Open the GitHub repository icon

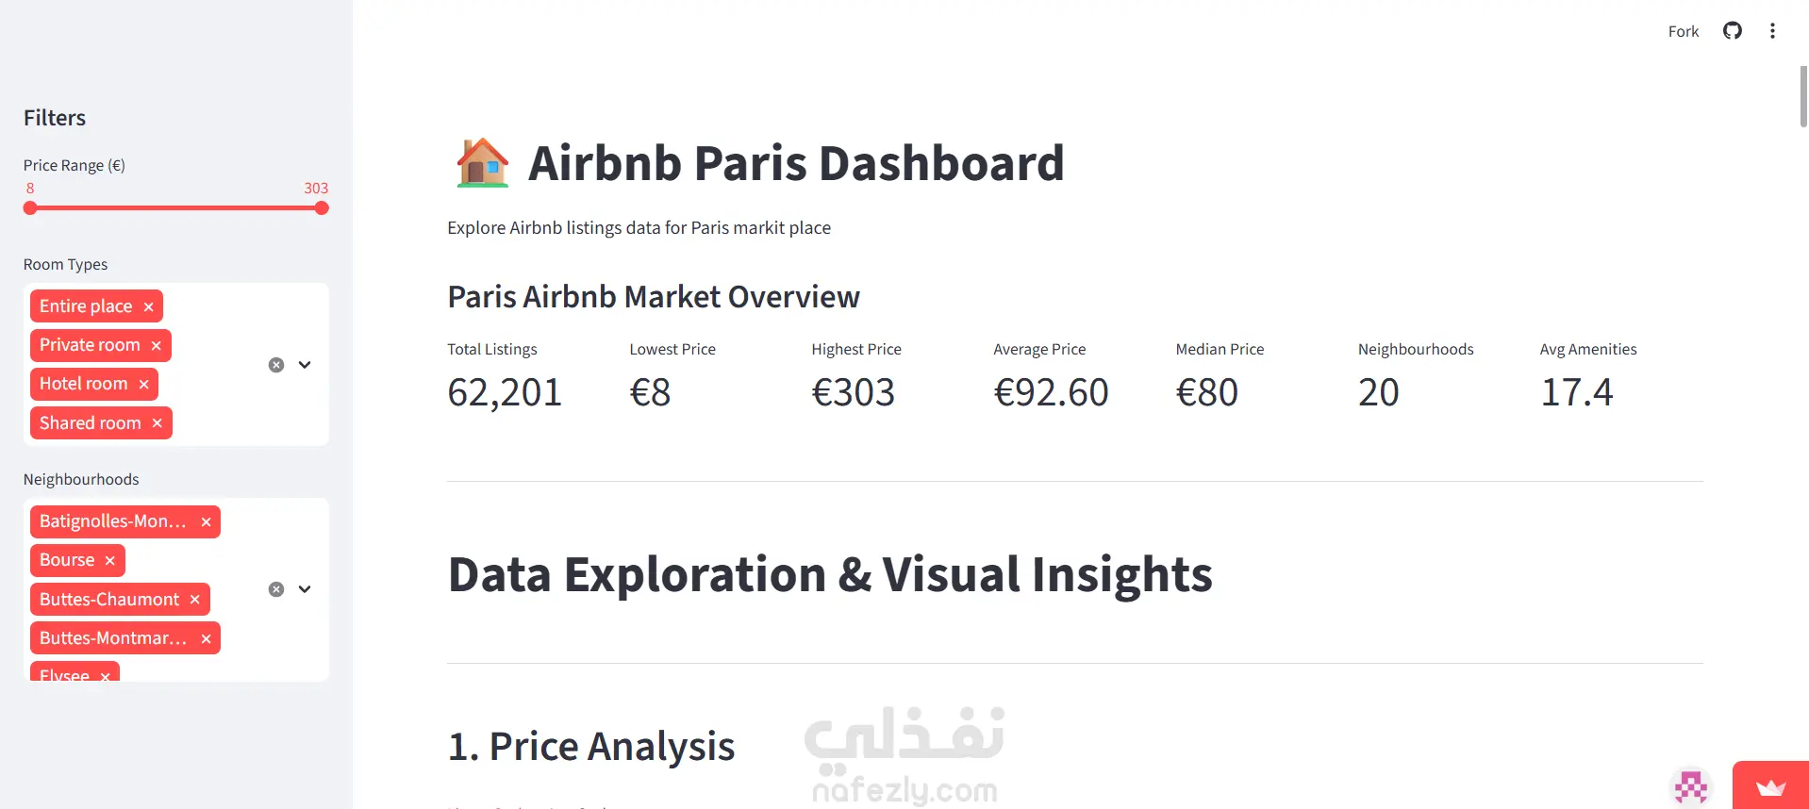[1732, 31]
